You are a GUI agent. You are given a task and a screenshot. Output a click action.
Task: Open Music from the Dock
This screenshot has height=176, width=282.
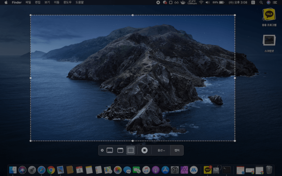click(x=146, y=170)
